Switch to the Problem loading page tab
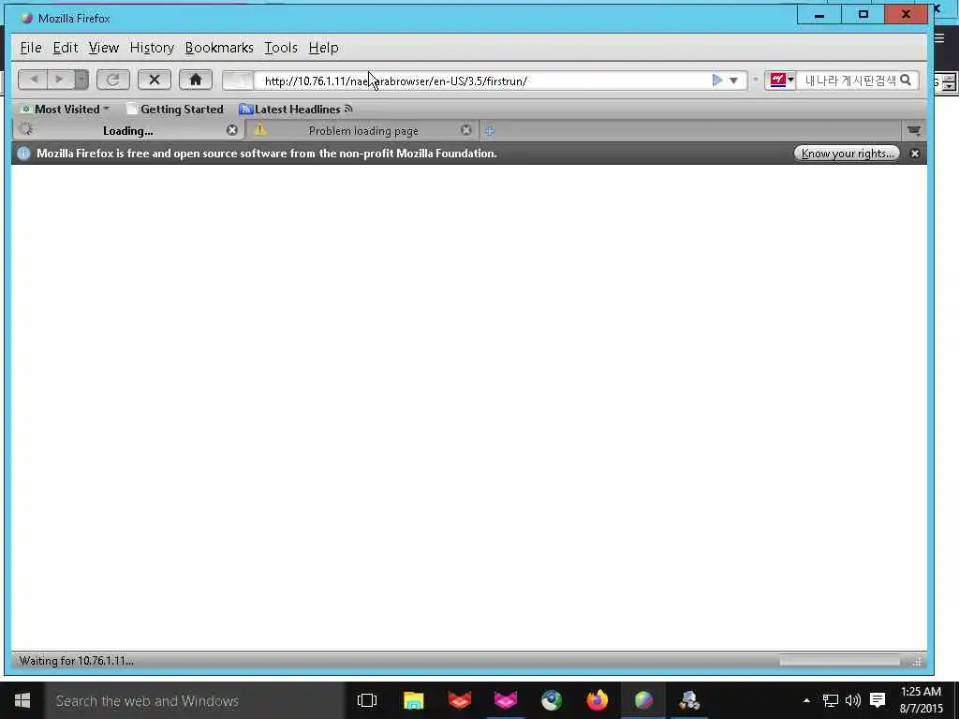Screen dimensions: 959x719 pos(362,131)
